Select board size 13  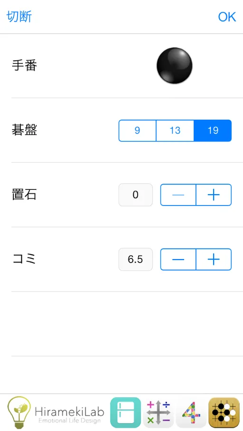[x=175, y=131]
